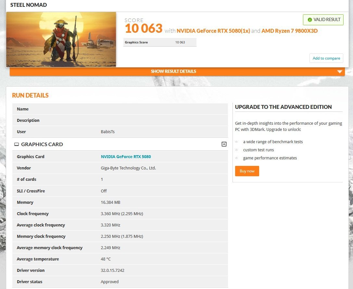This screenshot has height=289, width=353.
Task: Click driver version 32.0.15.7242
Action: click(113, 270)
